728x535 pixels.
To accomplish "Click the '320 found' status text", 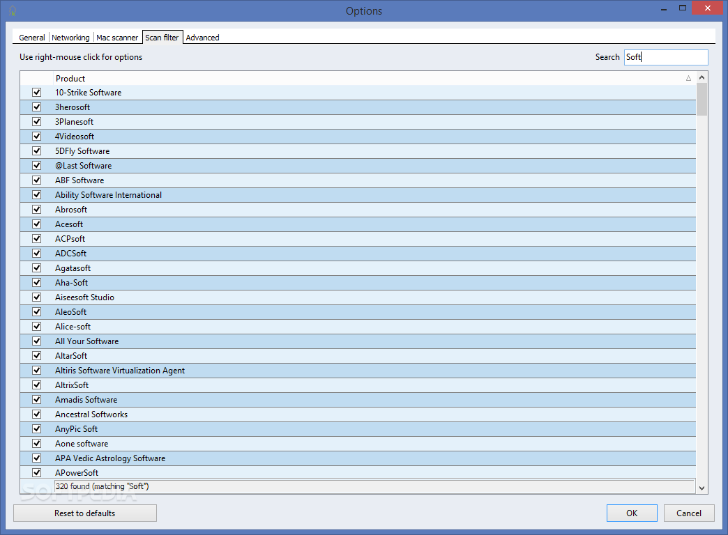I will click(x=102, y=486).
